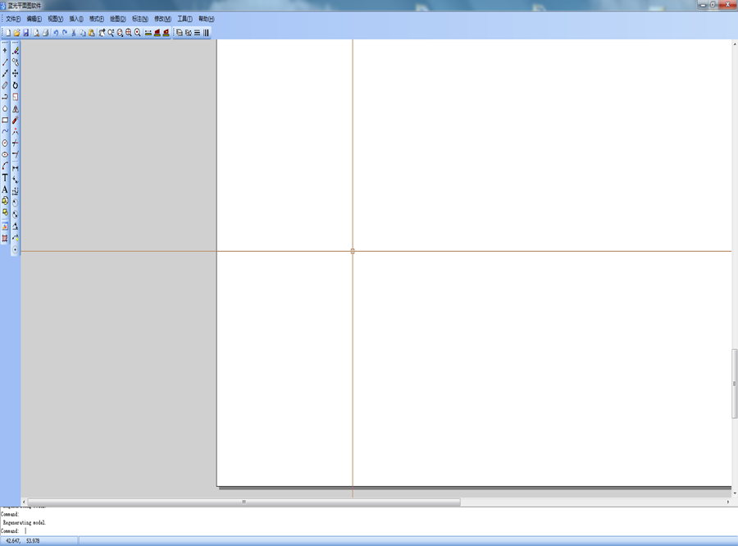
Task: Select the trim tool
Action: 16,143
